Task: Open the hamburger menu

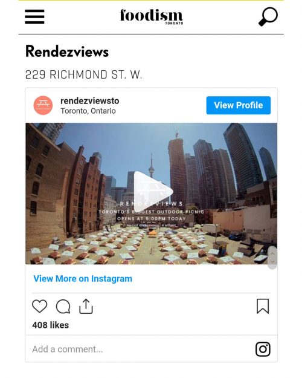Action: pyautogui.click(x=34, y=17)
